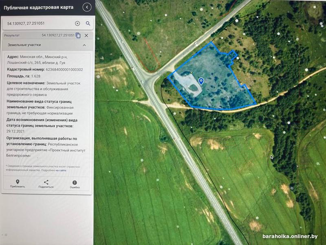Click the blue location pin on map

[x=201, y=81]
